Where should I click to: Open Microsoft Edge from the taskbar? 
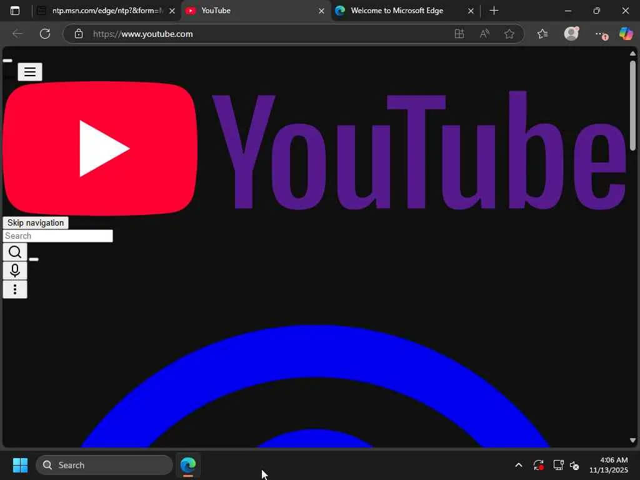pos(188,465)
